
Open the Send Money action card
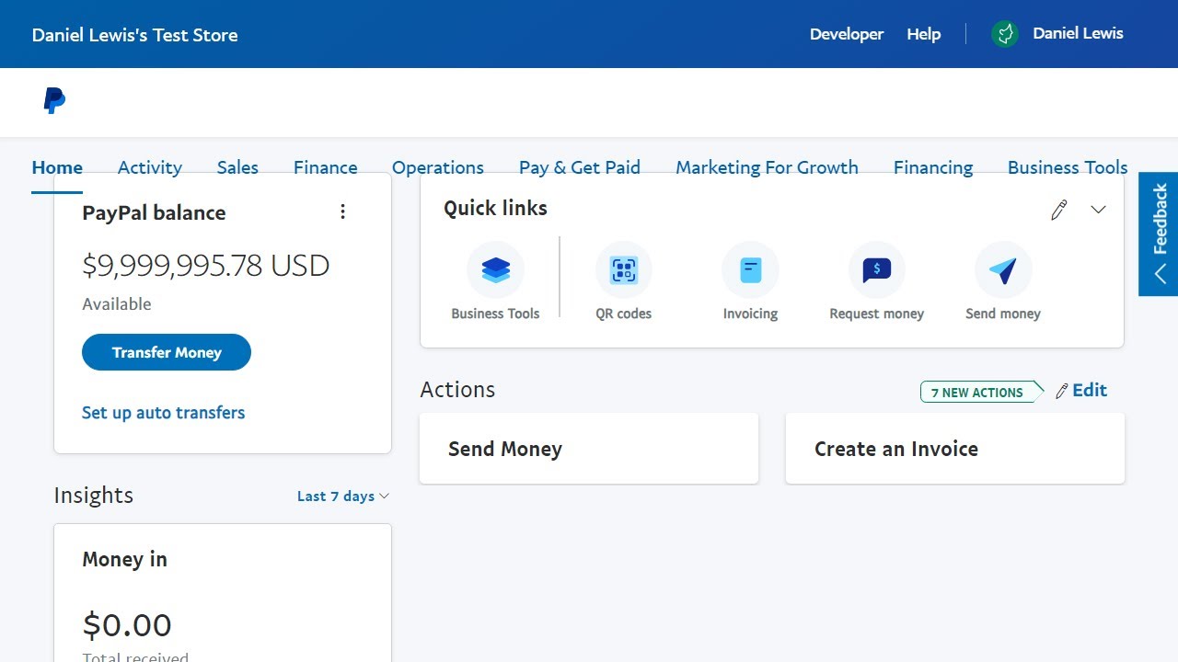[x=589, y=449]
